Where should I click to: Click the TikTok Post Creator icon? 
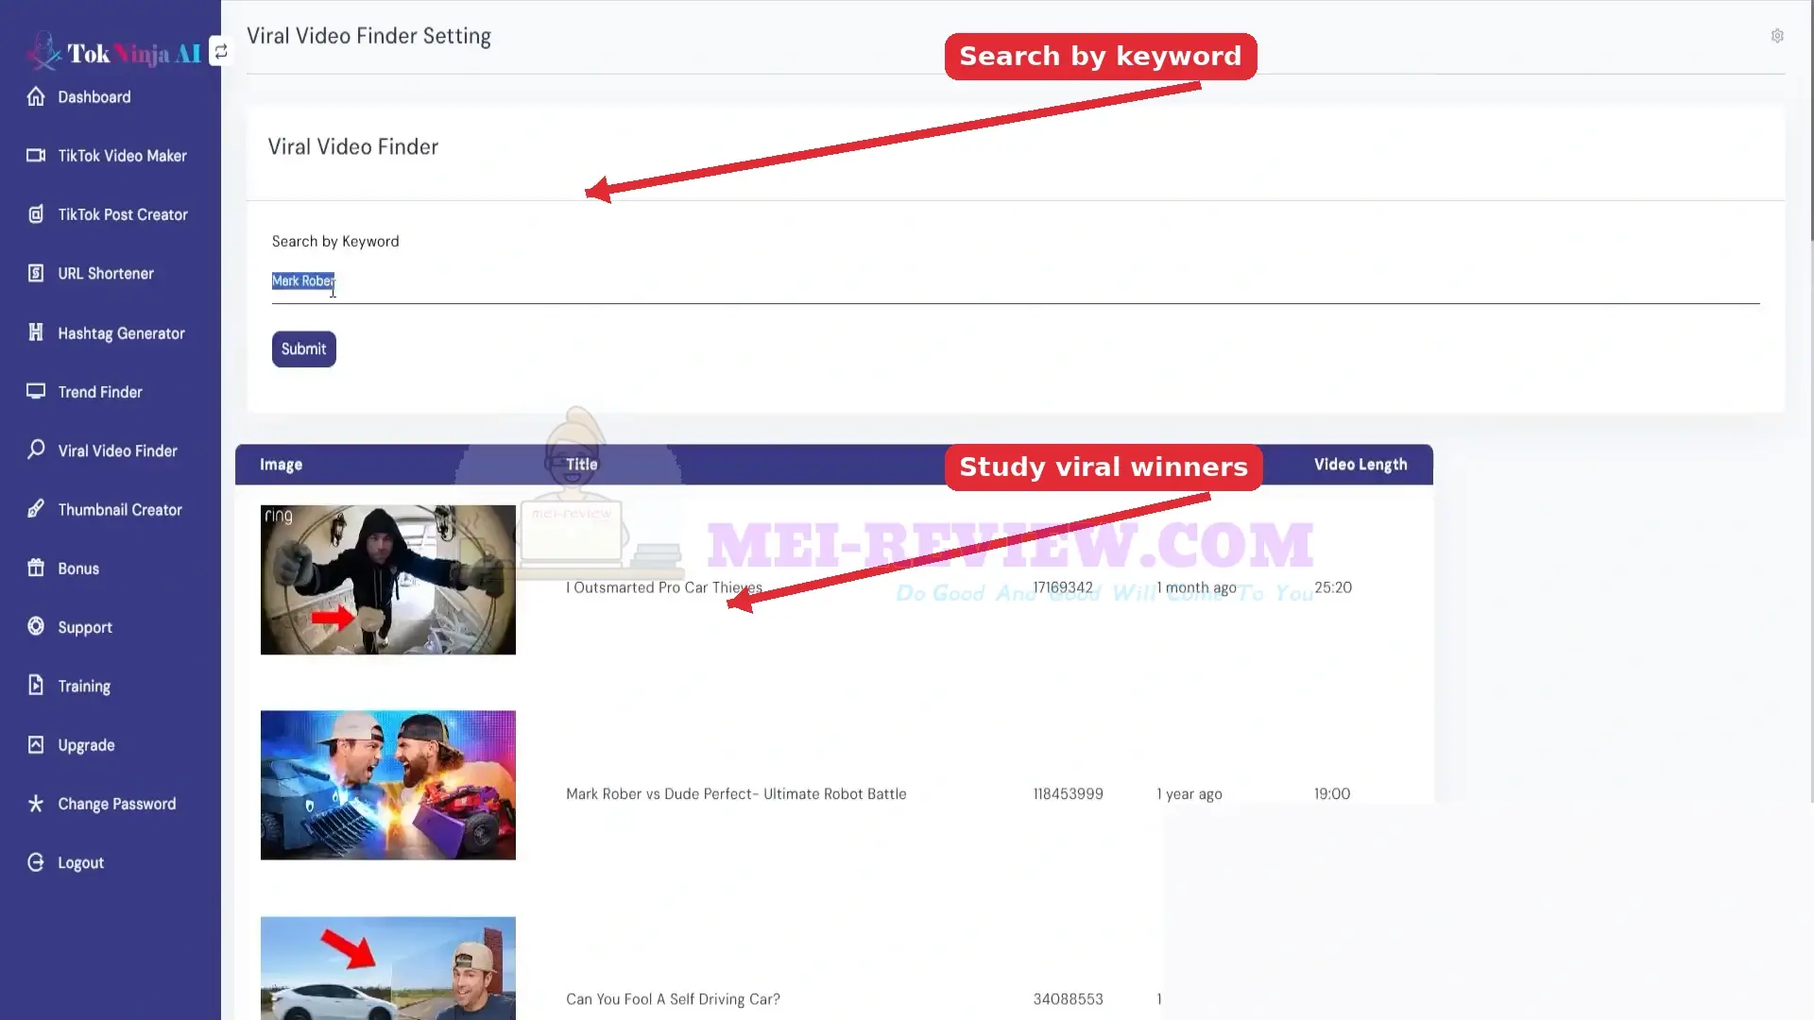(36, 214)
